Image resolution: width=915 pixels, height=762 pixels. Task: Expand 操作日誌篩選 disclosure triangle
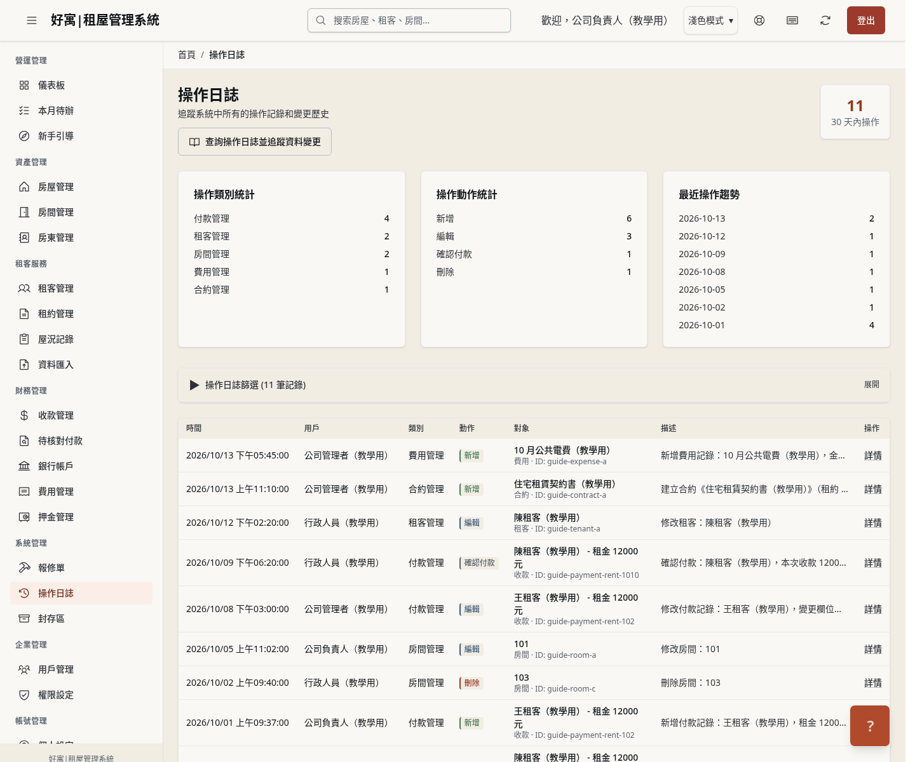(194, 385)
